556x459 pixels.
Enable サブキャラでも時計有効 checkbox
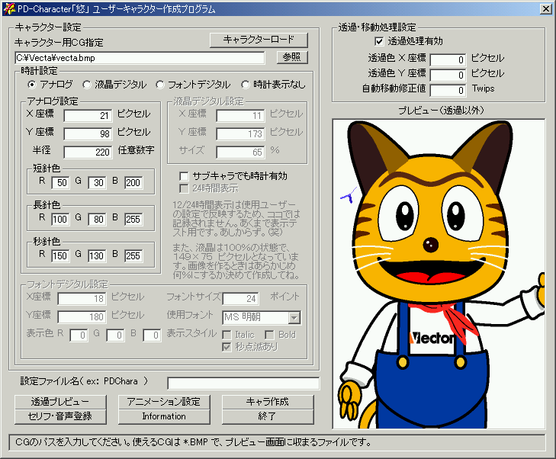point(184,176)
